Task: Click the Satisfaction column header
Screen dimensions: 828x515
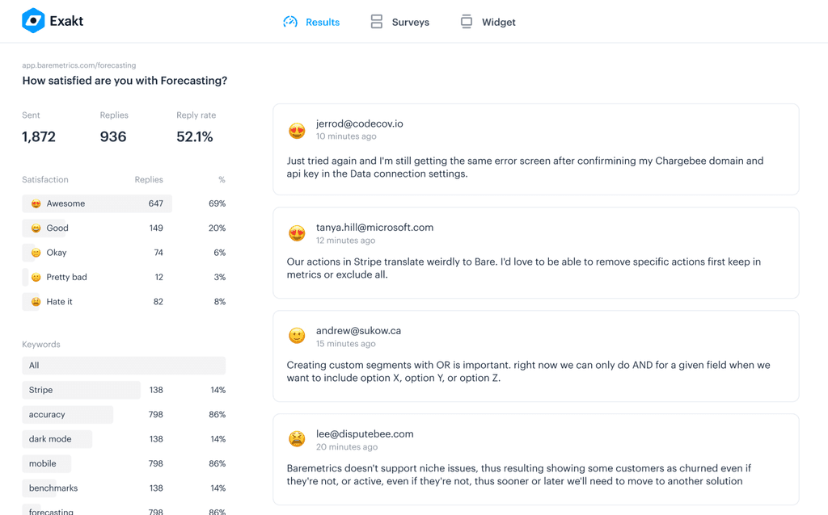Action: pos(45,180)
